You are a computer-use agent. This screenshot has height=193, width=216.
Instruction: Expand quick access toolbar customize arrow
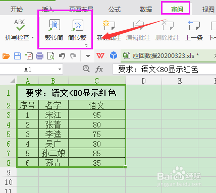click(x=88, y=56)
